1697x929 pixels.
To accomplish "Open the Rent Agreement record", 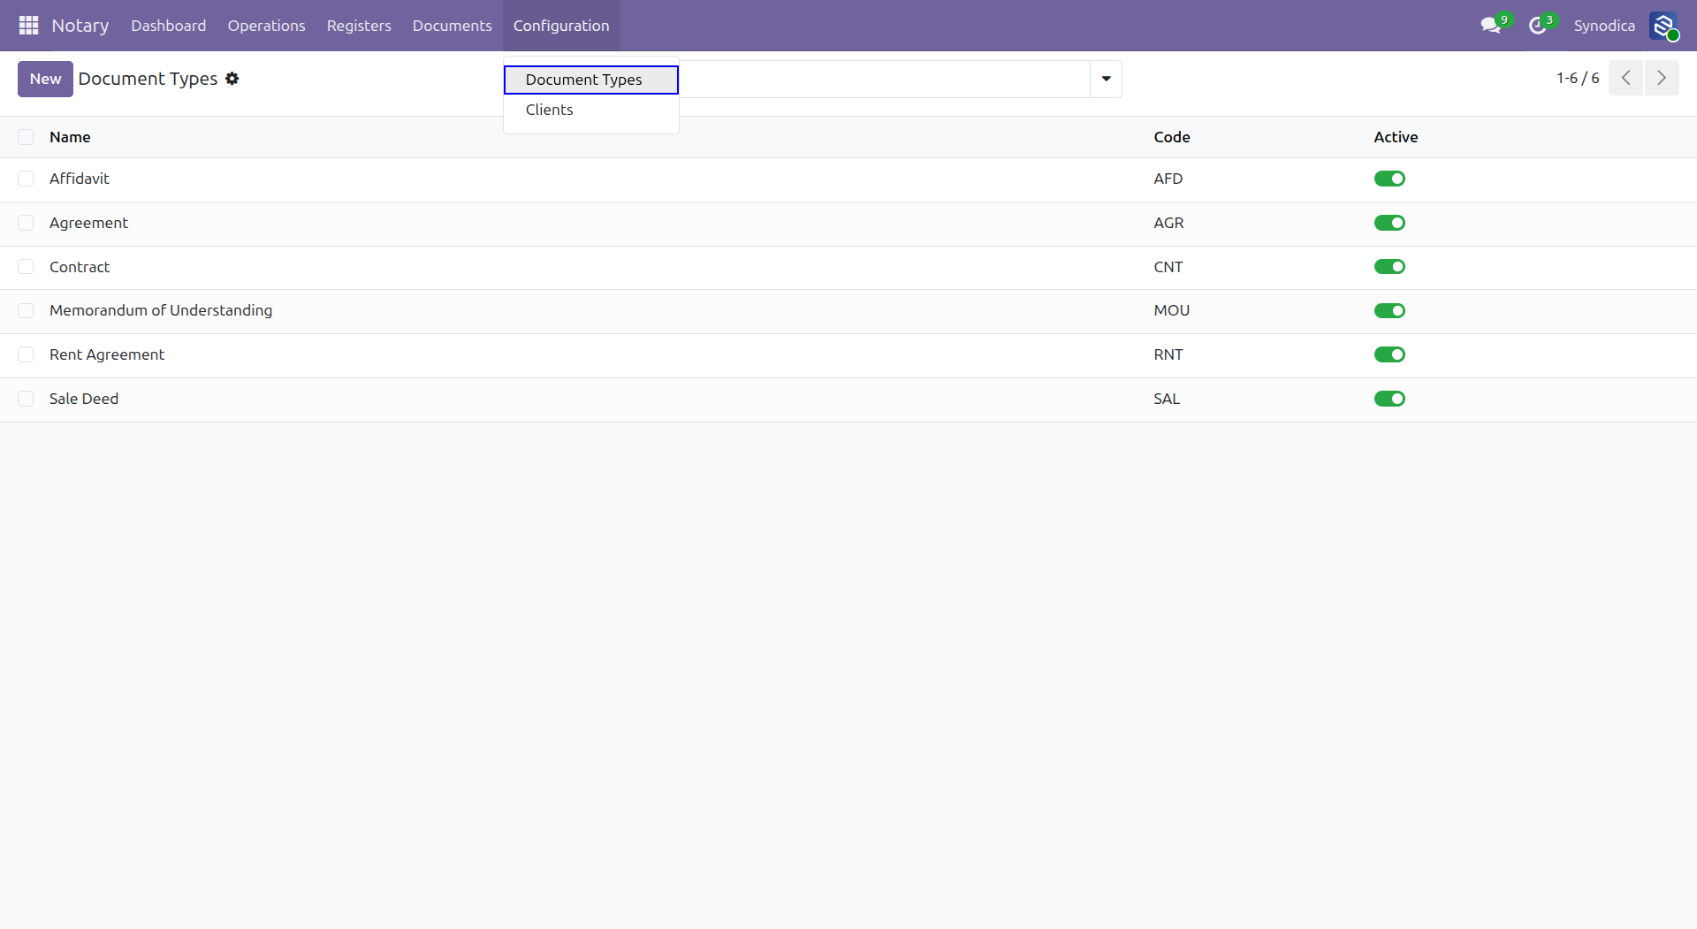I will click(107, 354).
